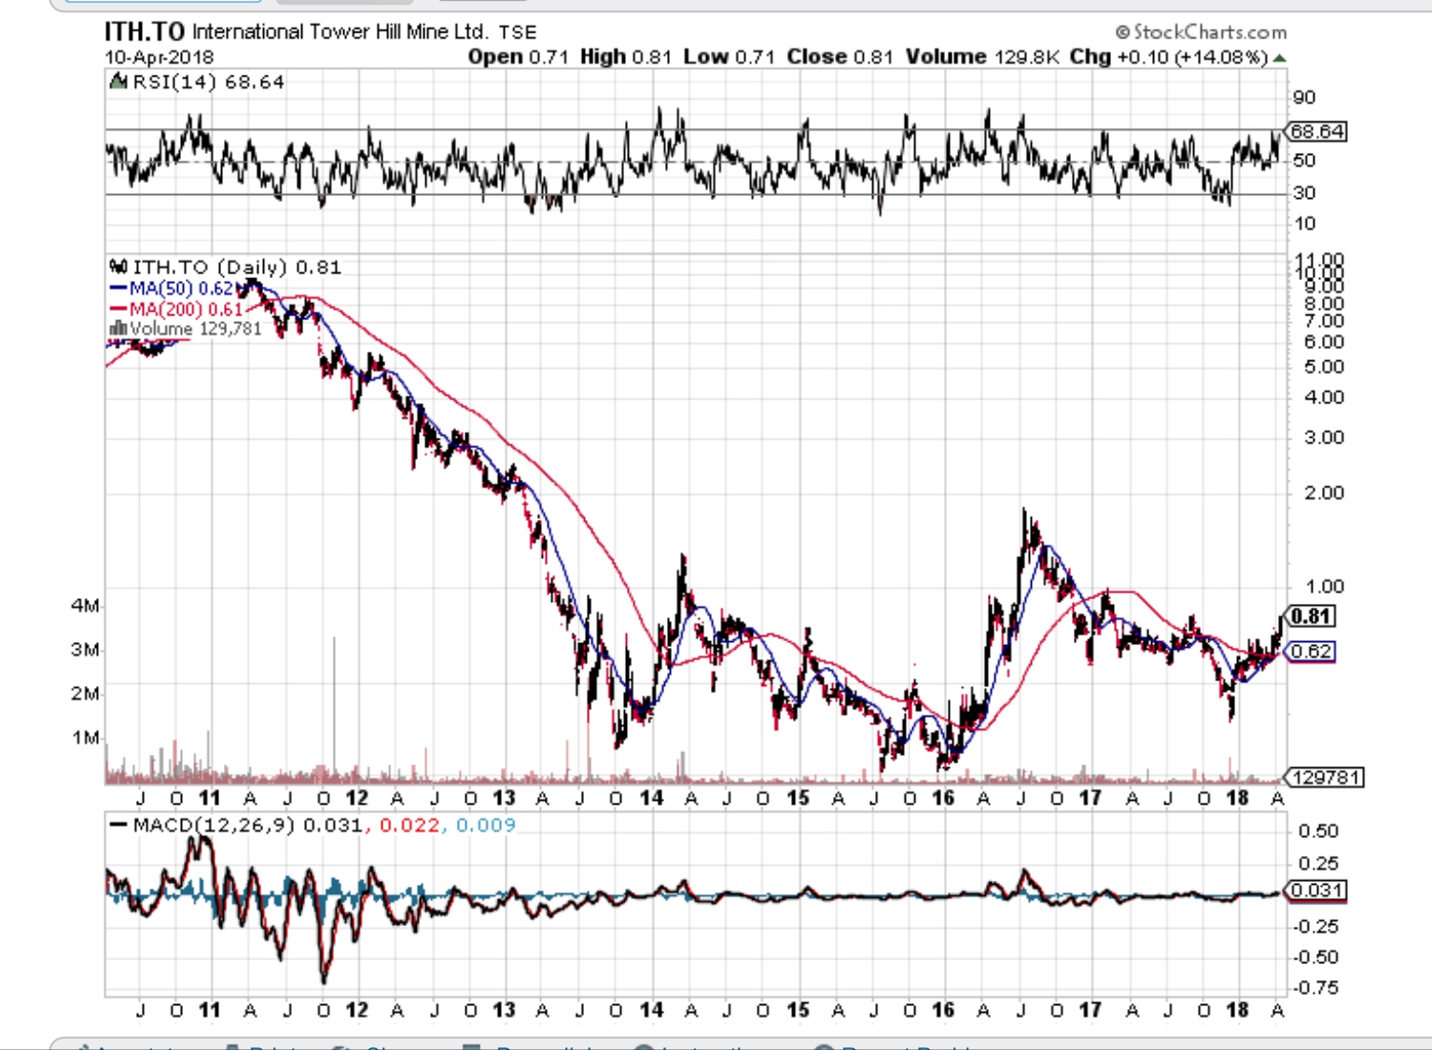1432x1050 pixels.
Task: Click the red 0.022 MACD signal value
Action: pyautogui.click(x=410, y=825)
